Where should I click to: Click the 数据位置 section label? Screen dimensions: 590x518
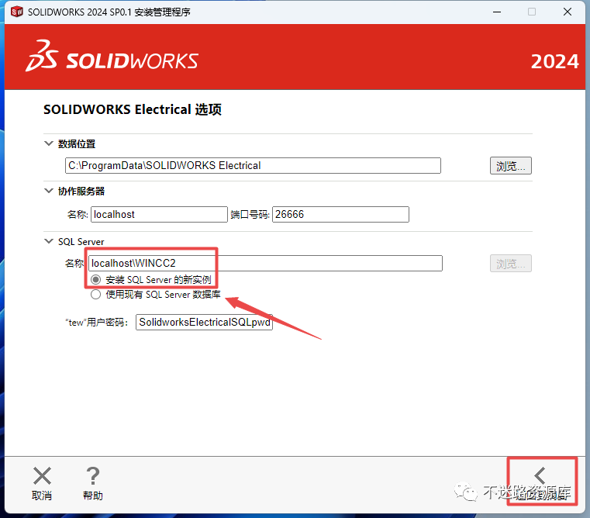(77, 143)
